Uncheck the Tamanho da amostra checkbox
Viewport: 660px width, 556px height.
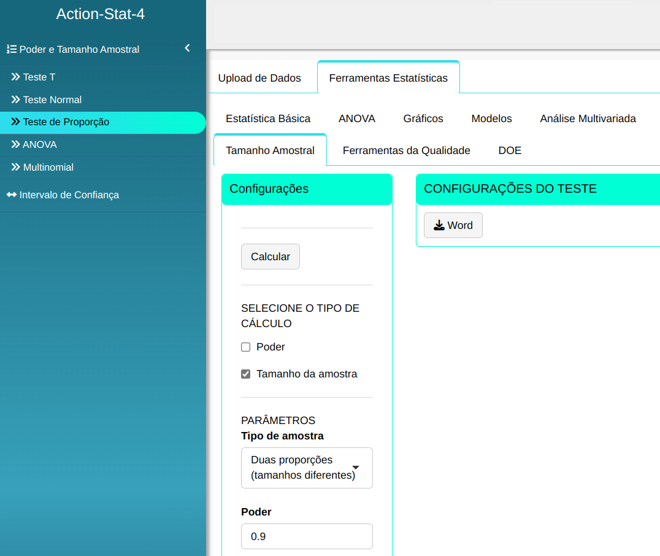pyautogui.click(x=246, y=374)
